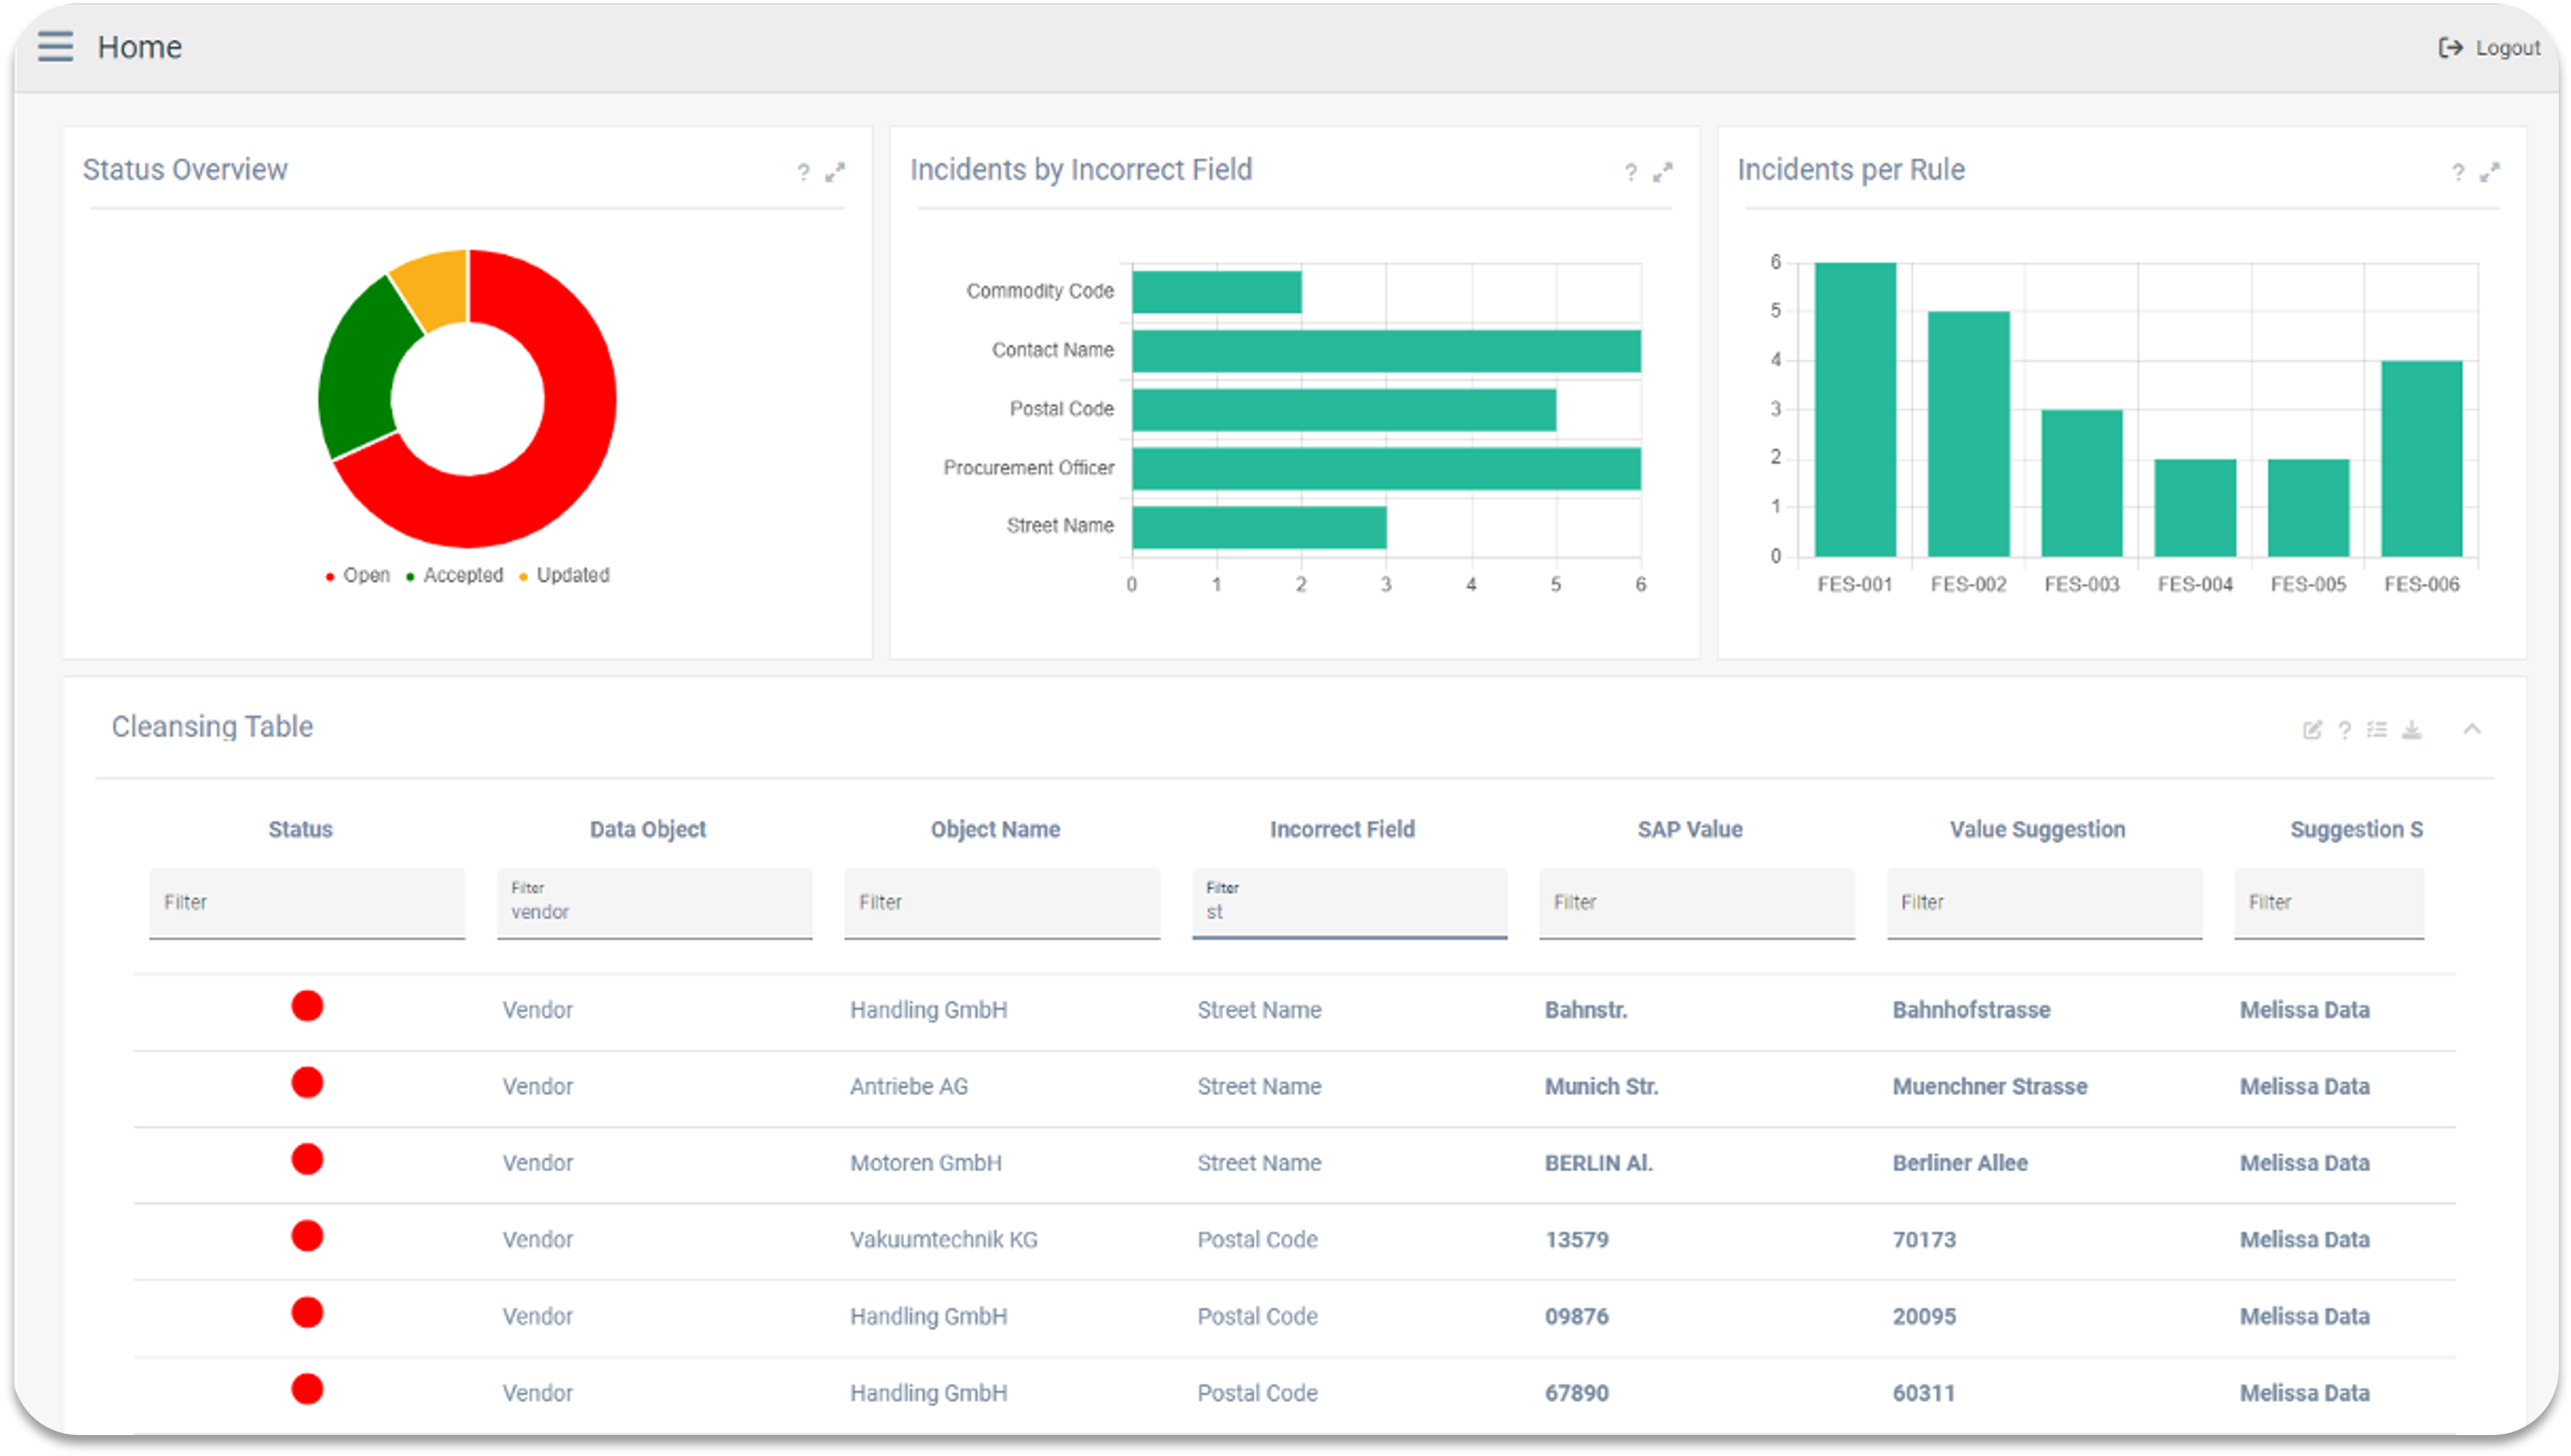Click the Bahnhofstrasse value suggestion

(x=1970, y=1010)
